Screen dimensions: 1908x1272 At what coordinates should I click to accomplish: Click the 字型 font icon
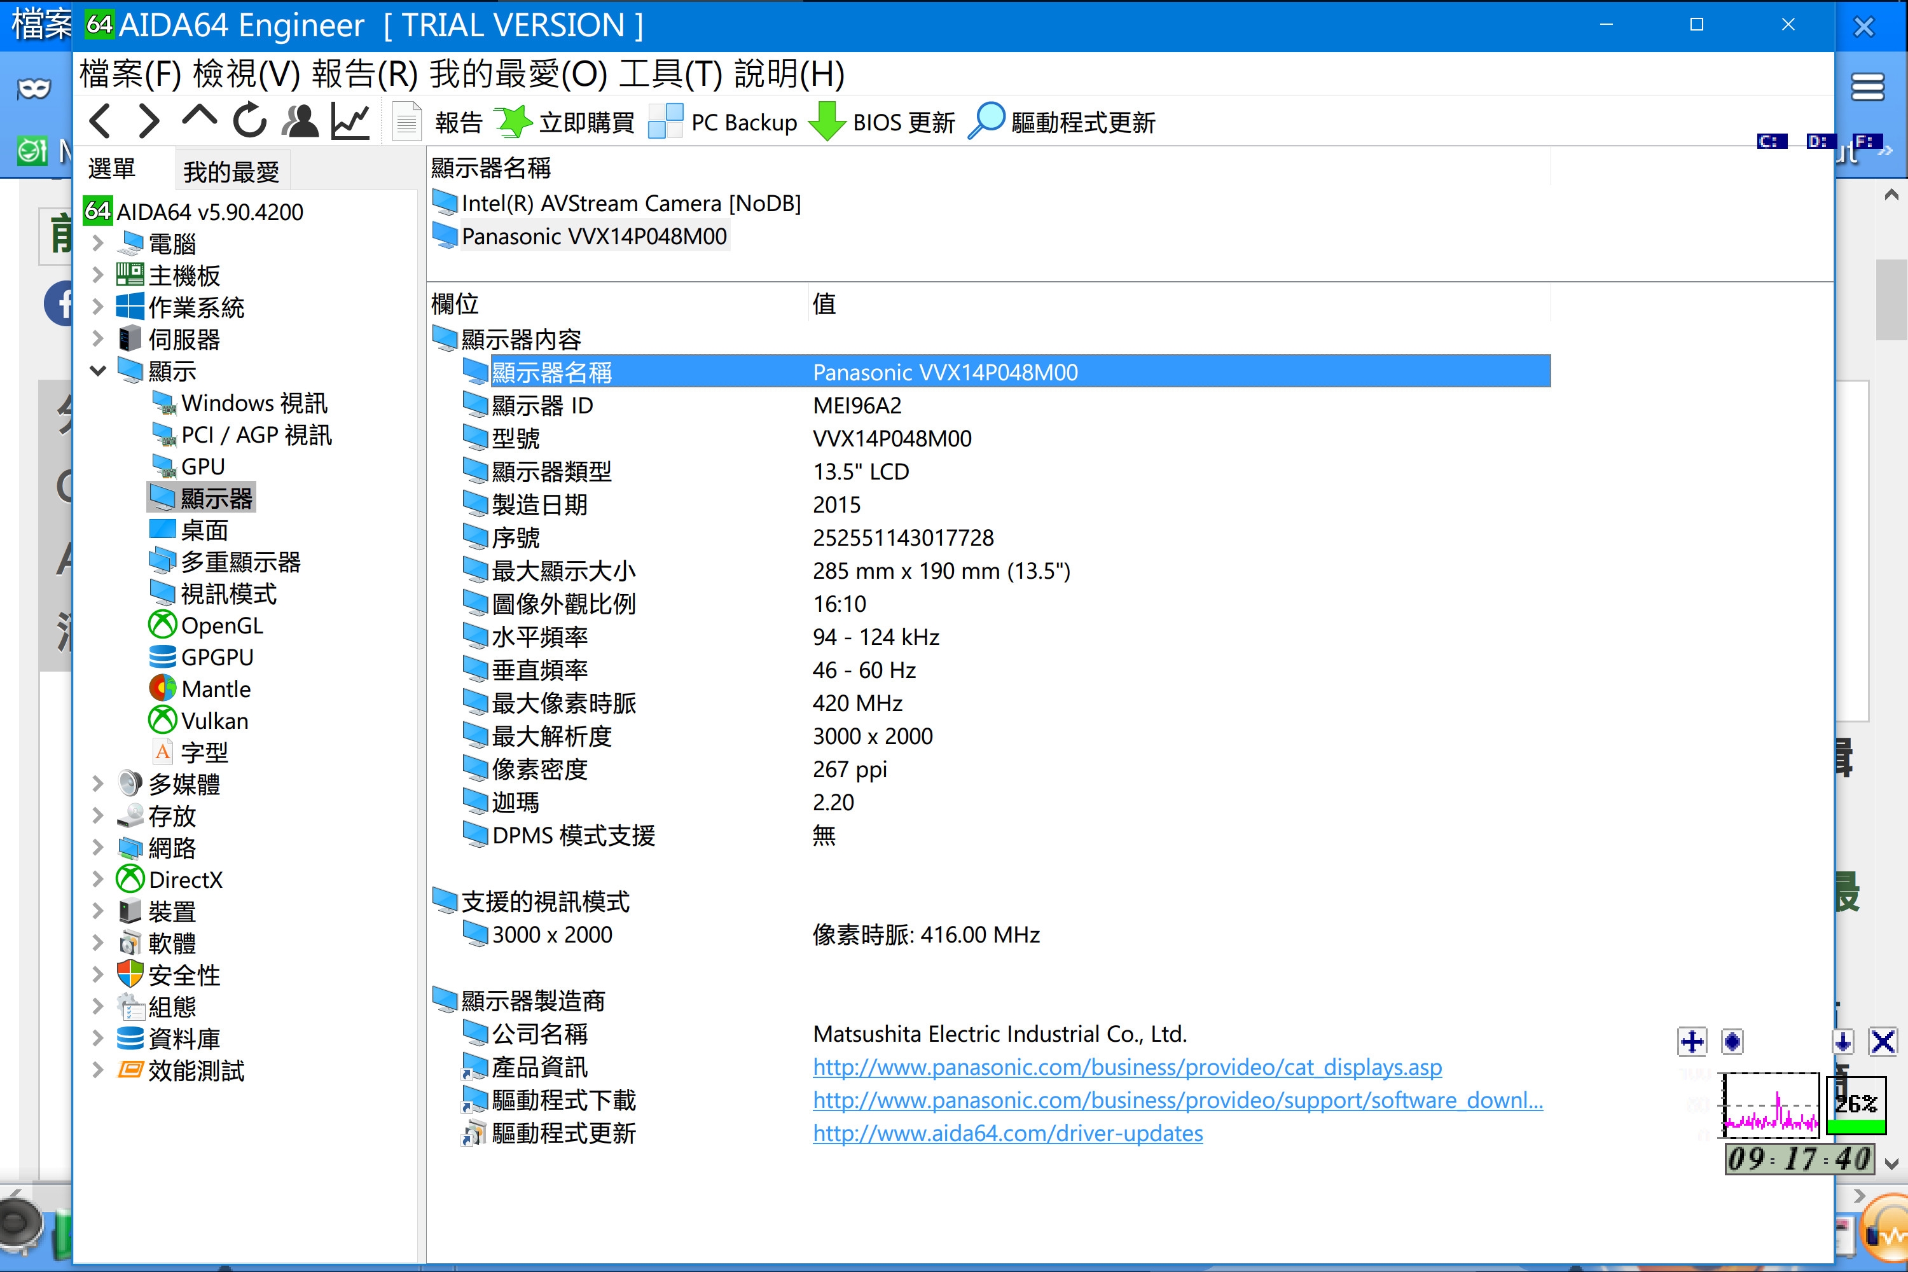pyautogui.click(x=163, y=752)
